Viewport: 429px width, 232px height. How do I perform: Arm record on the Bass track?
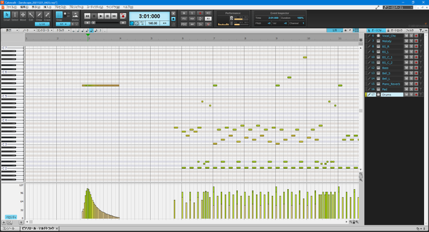click(416, 67)
